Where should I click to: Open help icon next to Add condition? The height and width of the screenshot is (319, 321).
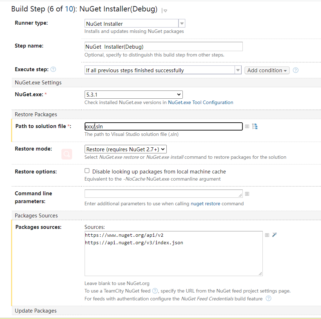coord(295,70)
